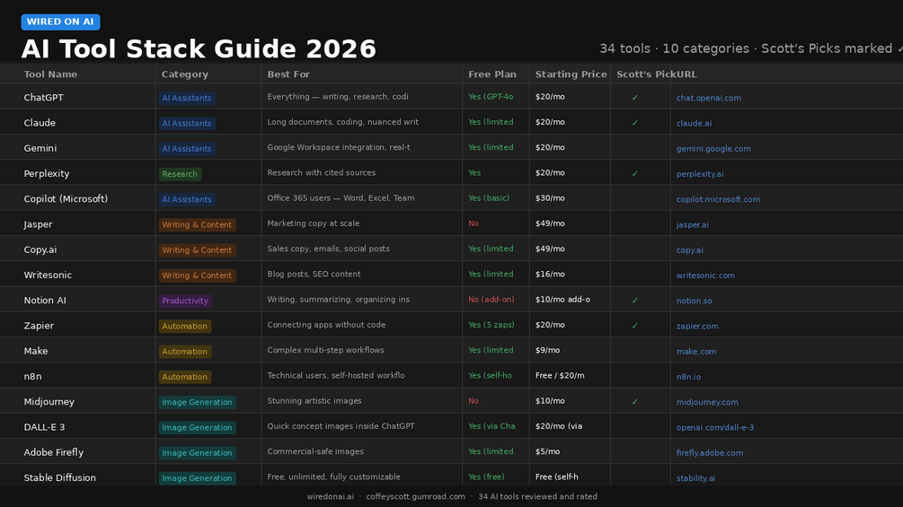
Task: Open the copilot.microsoft.com link
Action: 718,199
